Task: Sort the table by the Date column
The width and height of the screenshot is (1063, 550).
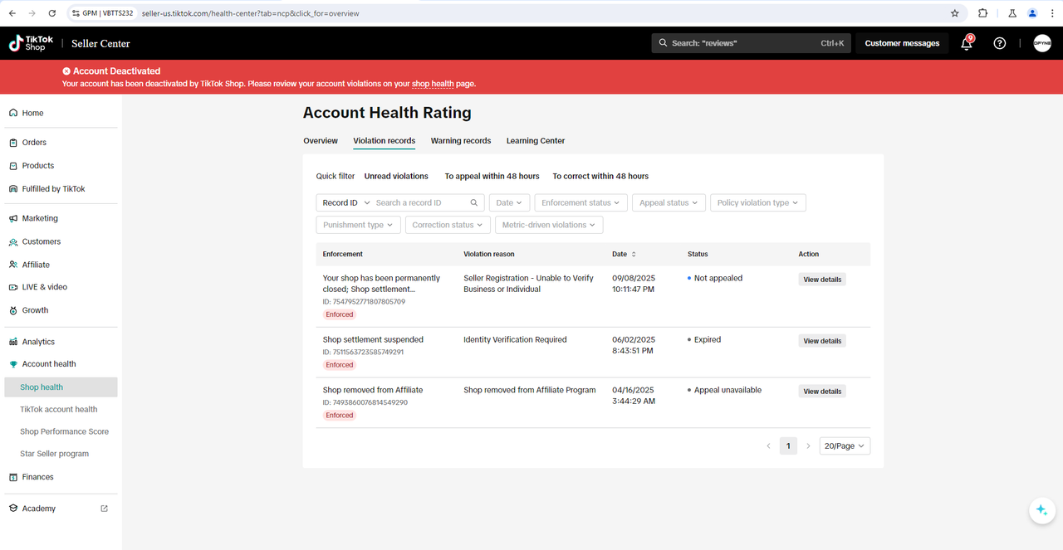Action: pos(634,255)
